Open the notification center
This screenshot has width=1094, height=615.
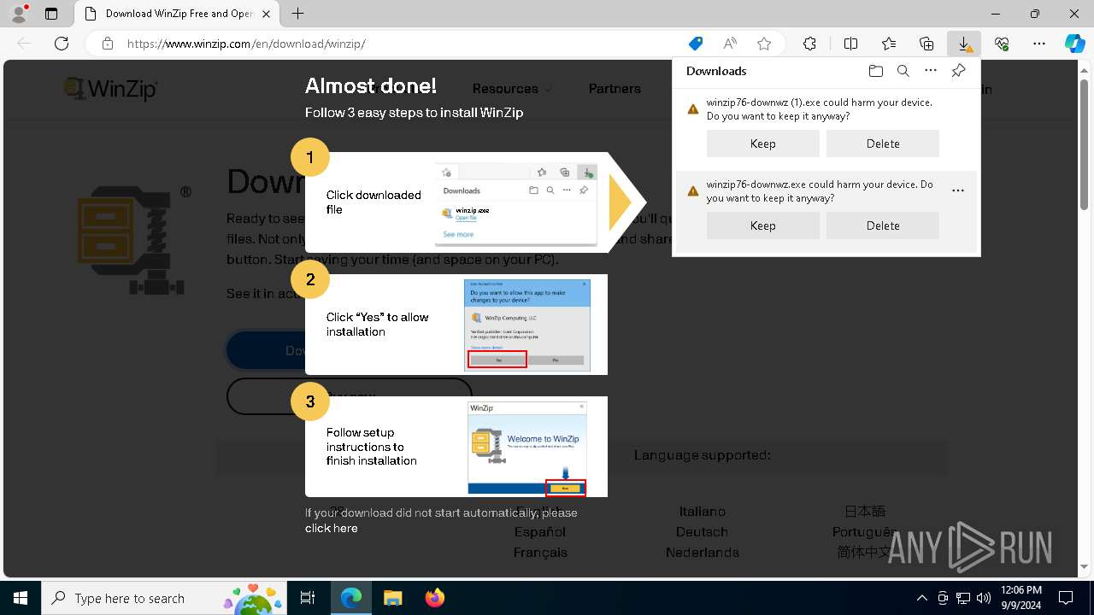[x=1066, y=598]
